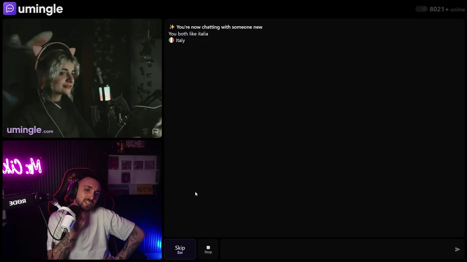Open the umingle home link text

tap(40, 9)
